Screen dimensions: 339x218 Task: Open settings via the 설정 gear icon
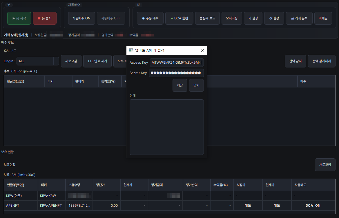[274, 18]
